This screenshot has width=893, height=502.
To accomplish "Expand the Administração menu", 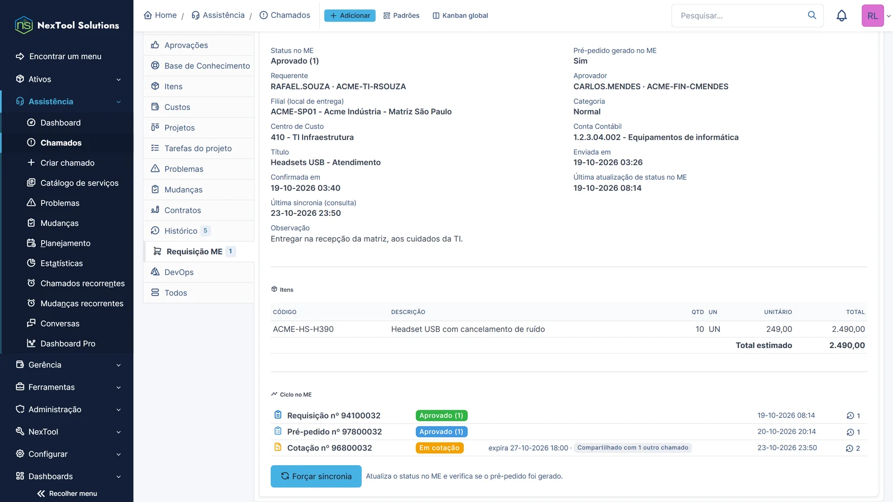I will point(67,409).
